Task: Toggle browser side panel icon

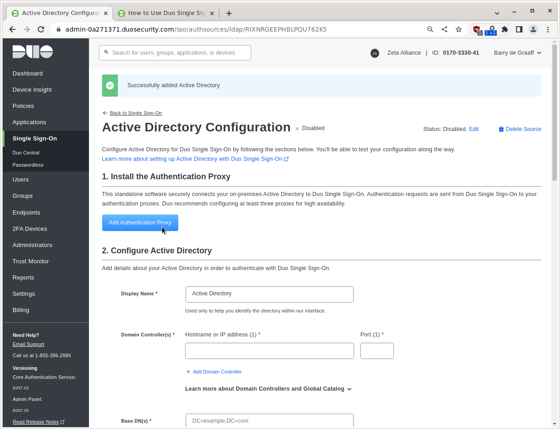Action: coord(519,29)
